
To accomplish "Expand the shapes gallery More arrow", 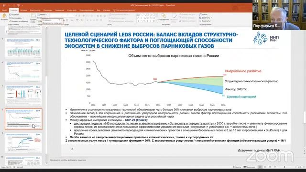I will tap(157, 21).
